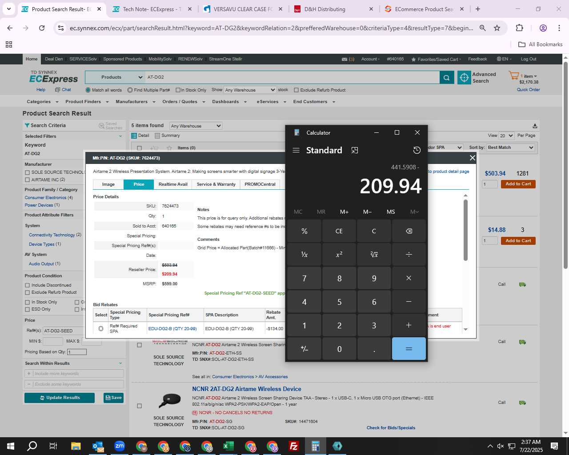Close the price detail popup X
The height and width of the screenshot is (455, 569).
[473, 158]
